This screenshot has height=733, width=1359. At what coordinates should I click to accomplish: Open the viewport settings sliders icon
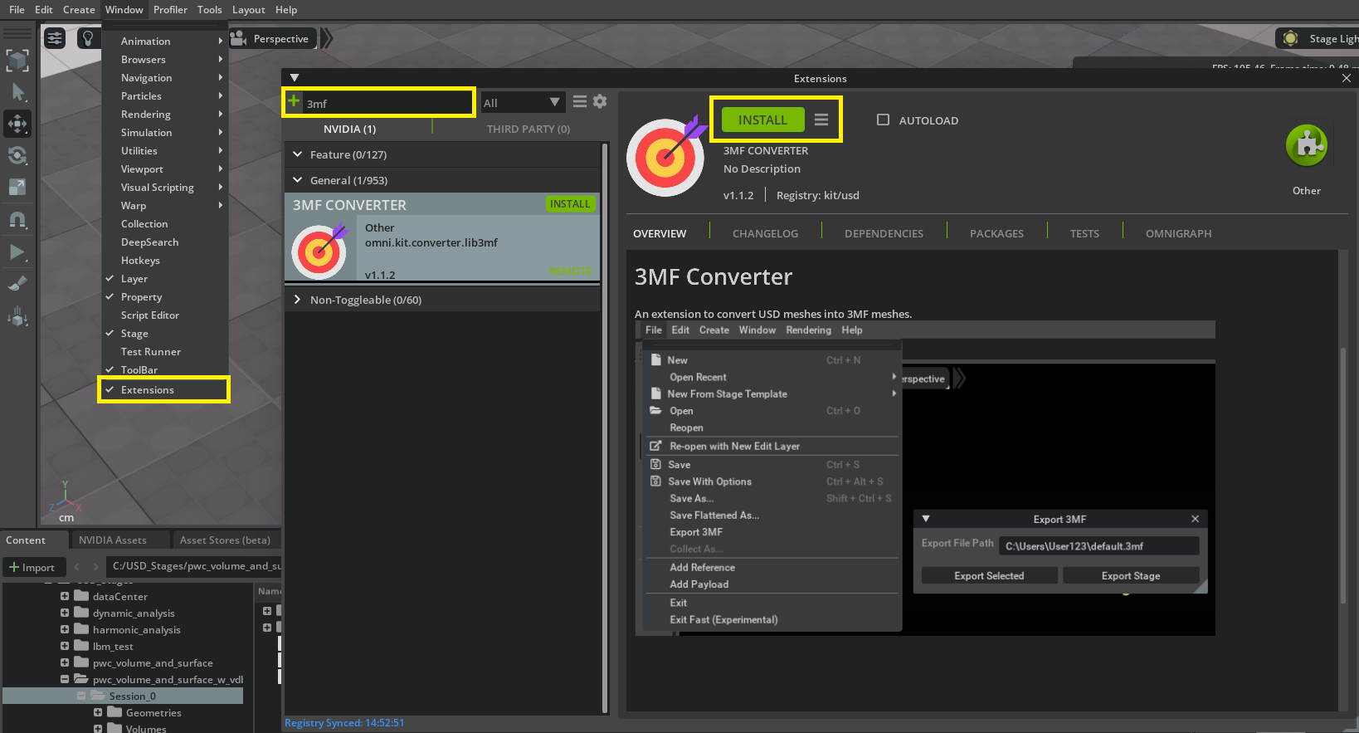(x=55, y=38)
